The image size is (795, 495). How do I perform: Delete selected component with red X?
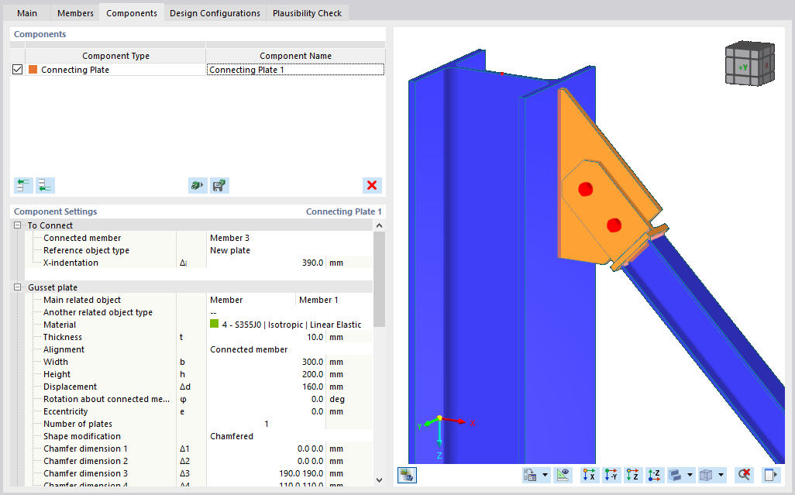(x=372, y=185)
